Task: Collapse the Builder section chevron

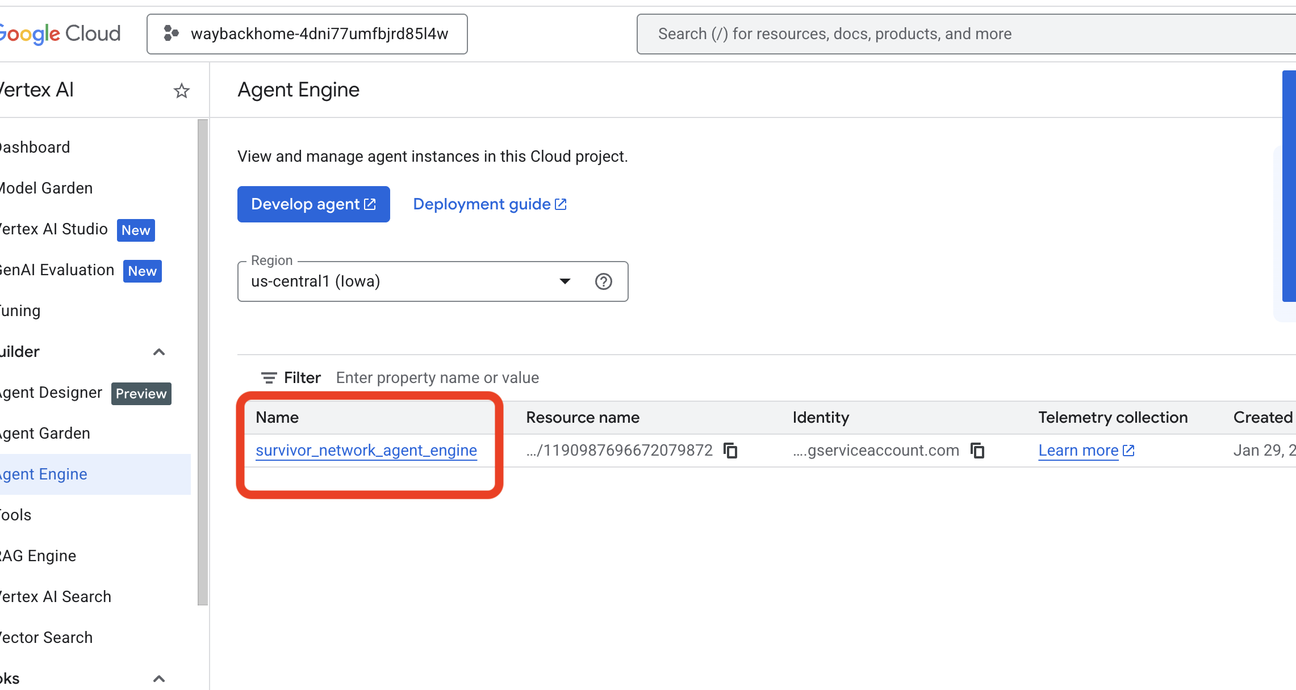Action: (x=159, y=352)
